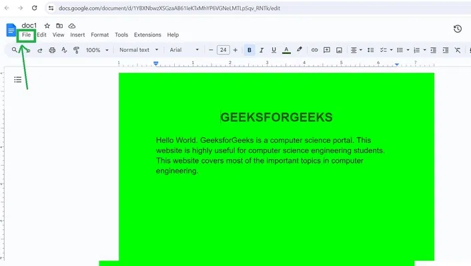Insert an image
This screenshot has width=471, height=266.
click(x=339, y=50)
